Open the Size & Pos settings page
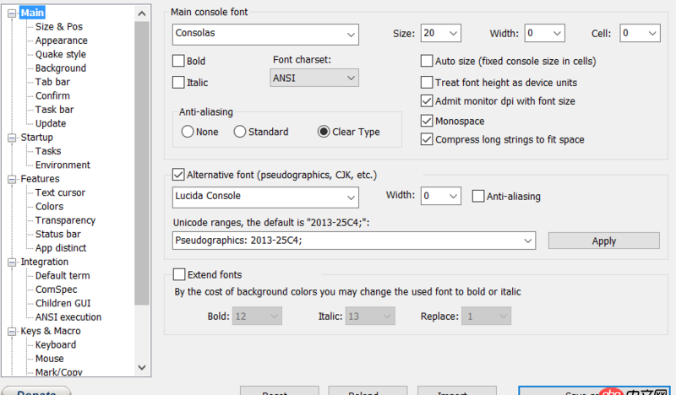 pyautogui.click(x=58, y=27)
